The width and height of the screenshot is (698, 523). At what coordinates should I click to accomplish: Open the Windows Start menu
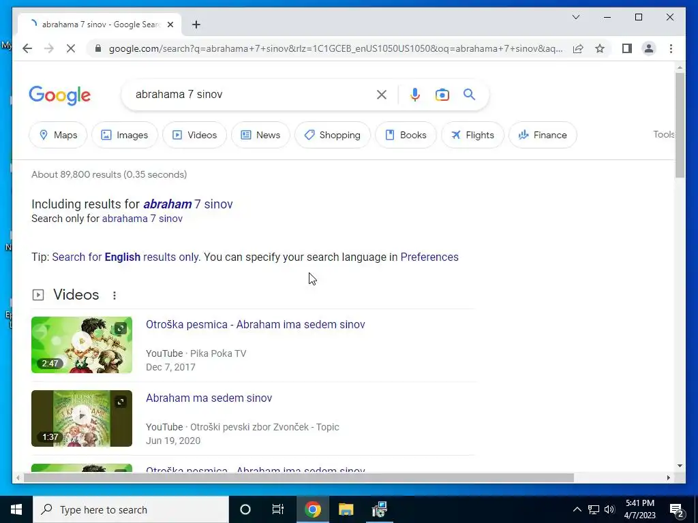16,509
